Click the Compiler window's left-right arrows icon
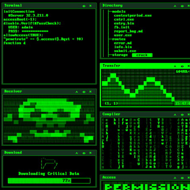This screenshot has width=190, height=190. pyautogui.click(x=182, y=115)
